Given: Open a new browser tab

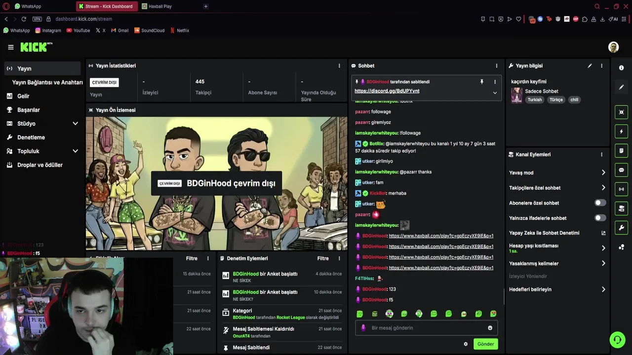Looking at the screenshot, I should click(x=205, y=6).
